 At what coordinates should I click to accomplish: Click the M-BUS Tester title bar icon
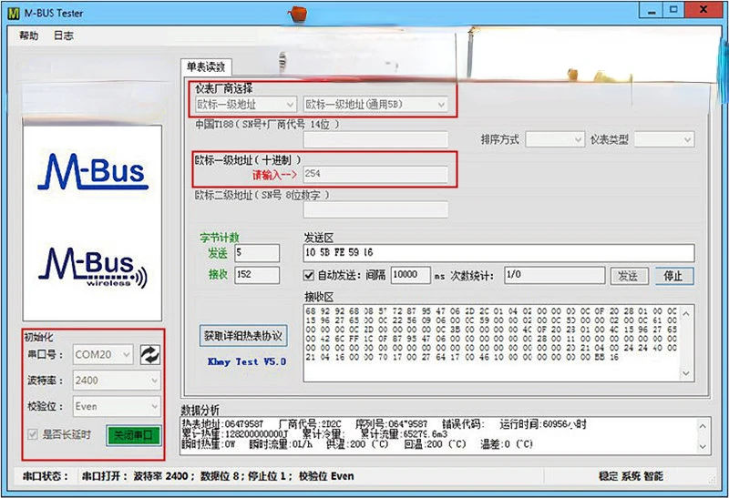[x=14, y=13]
